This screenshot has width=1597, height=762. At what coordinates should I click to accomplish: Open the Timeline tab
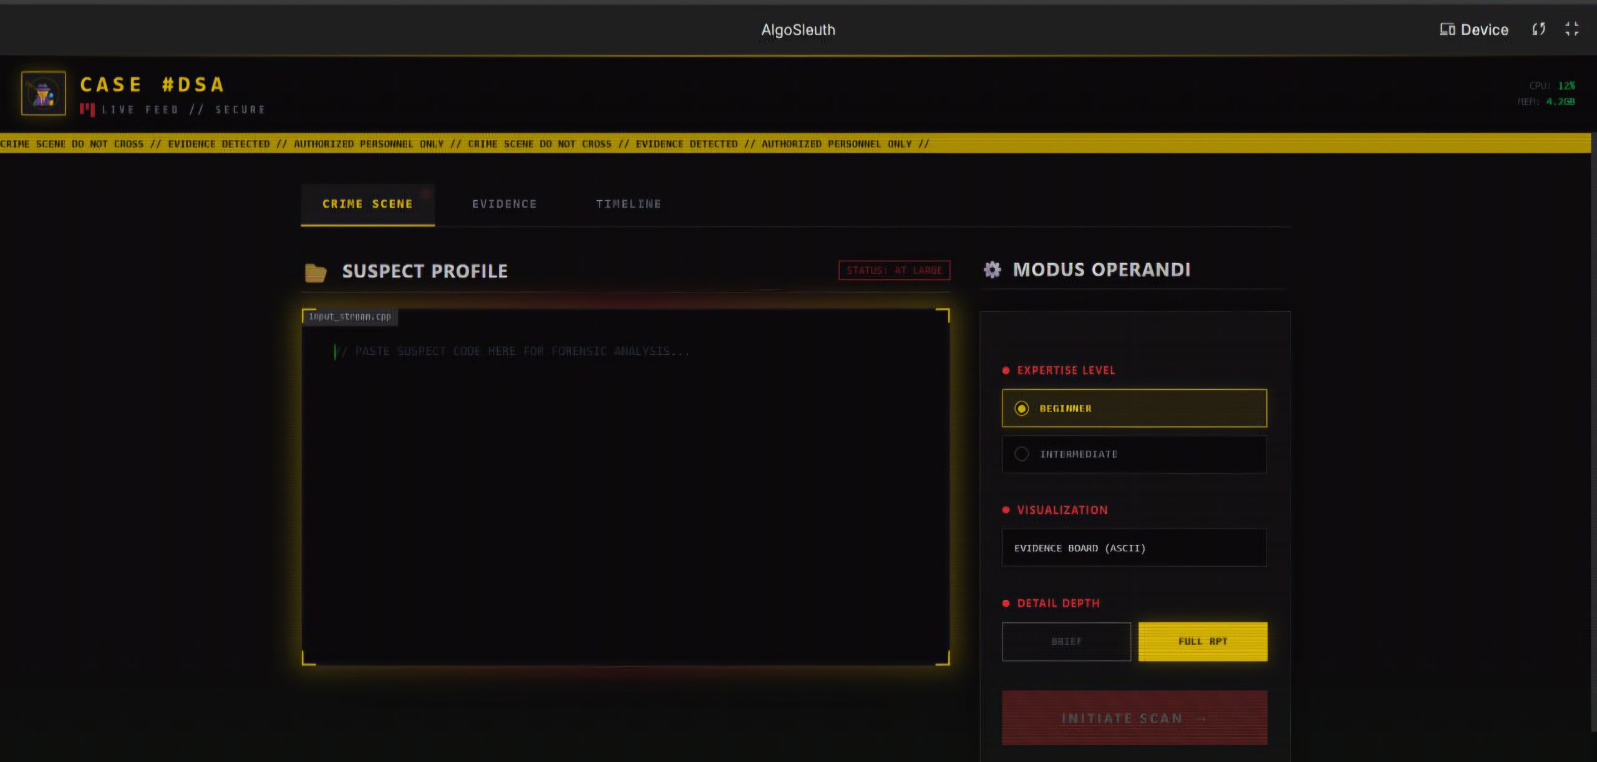[628, 204]
